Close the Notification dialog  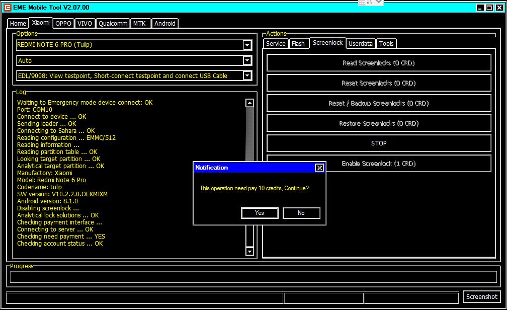pyautogui.click(x=319, y=168)
